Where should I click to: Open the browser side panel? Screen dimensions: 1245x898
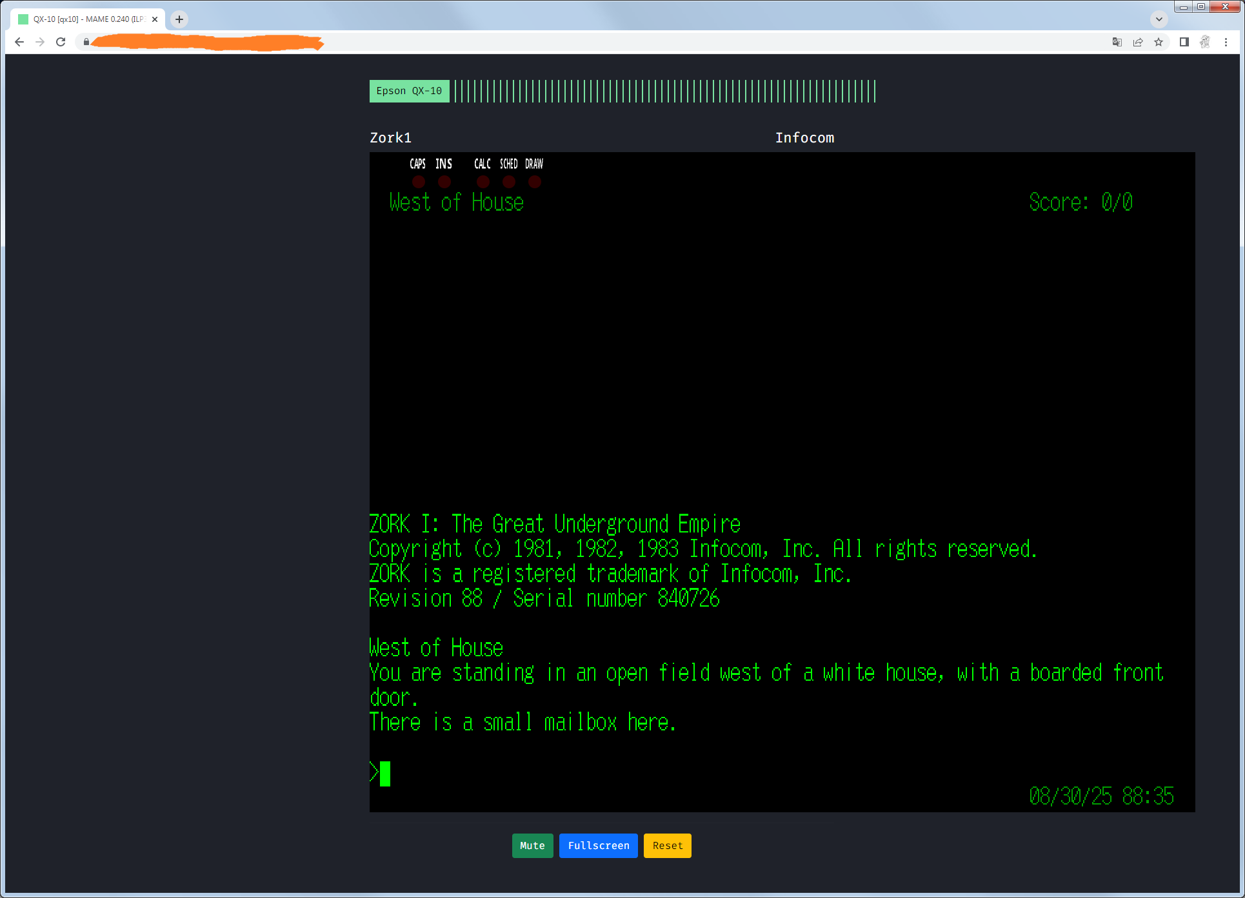[x=1184, y=42]
